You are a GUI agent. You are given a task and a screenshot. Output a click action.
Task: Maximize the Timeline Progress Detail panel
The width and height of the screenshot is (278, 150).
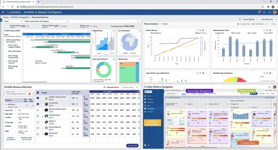(88, 31)
